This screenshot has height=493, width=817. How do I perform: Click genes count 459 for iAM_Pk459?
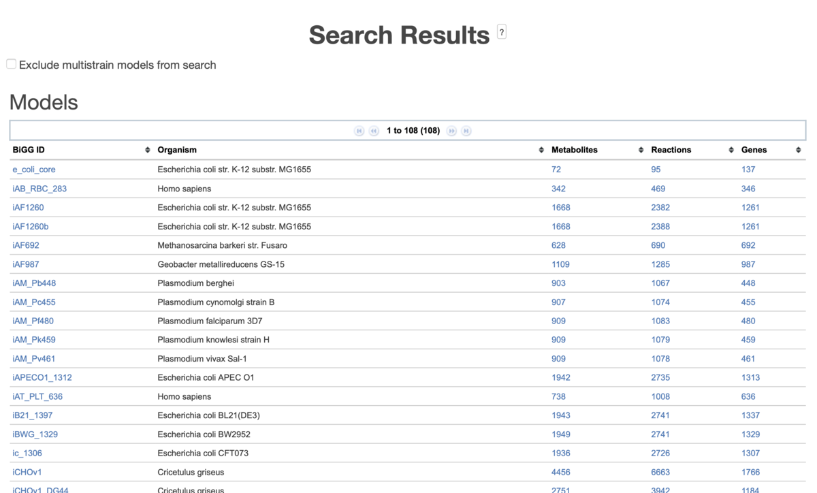click(748, 340)
